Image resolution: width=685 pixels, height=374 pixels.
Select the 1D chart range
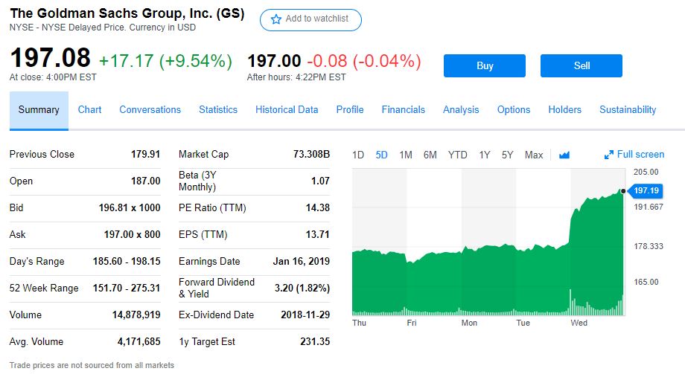[x=358, y=155]
